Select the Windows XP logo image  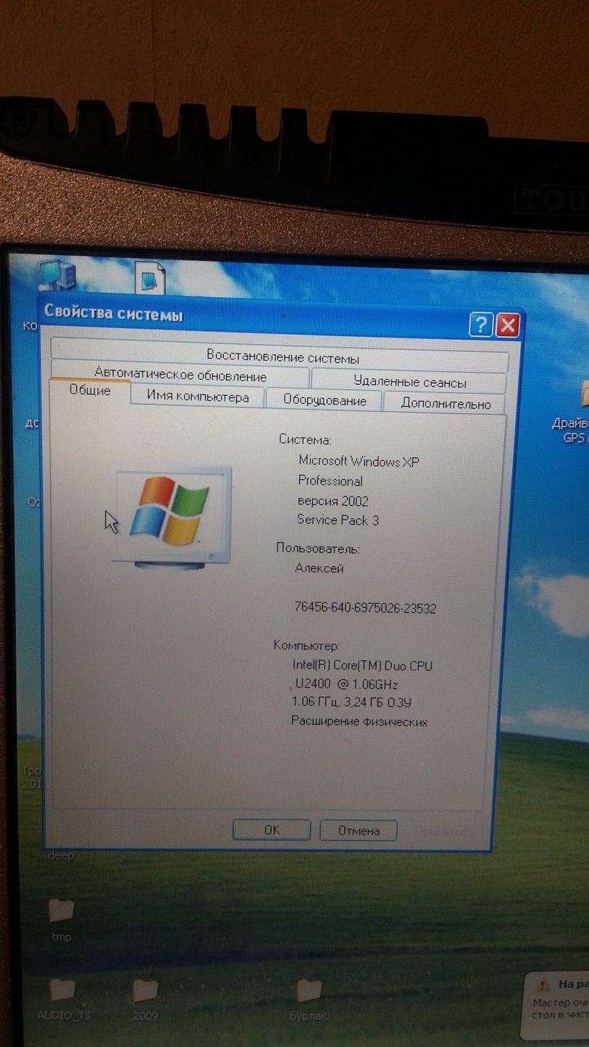coord(172,517)
